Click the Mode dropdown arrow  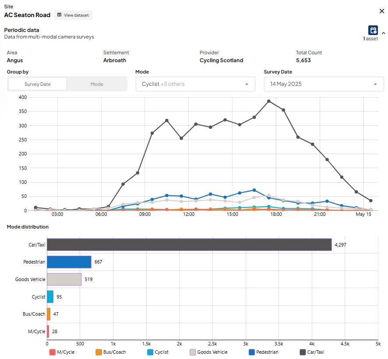247,84
